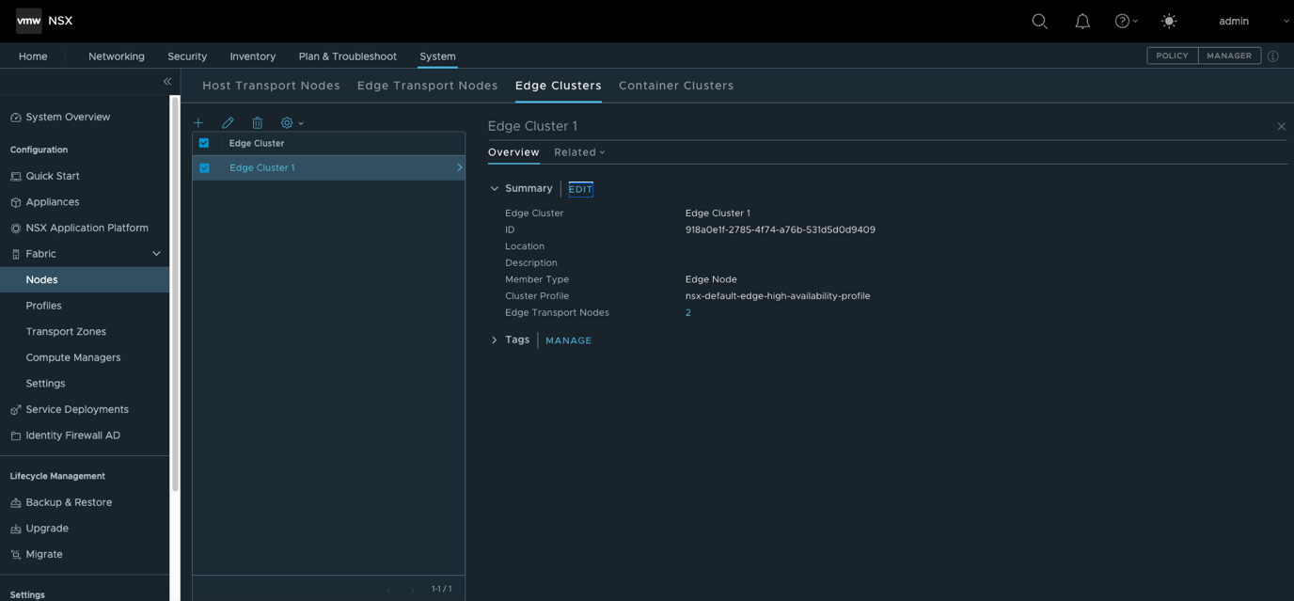The height and width of the screenshot is (601, 1294).
Task: Close the Edge Cluster 1 detail panel
Action: (x=1281, y=126)
